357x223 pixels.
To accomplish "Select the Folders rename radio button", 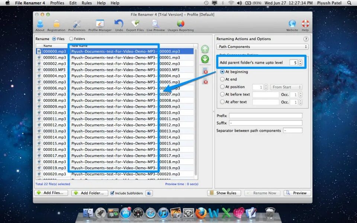I will coord(71,39).
